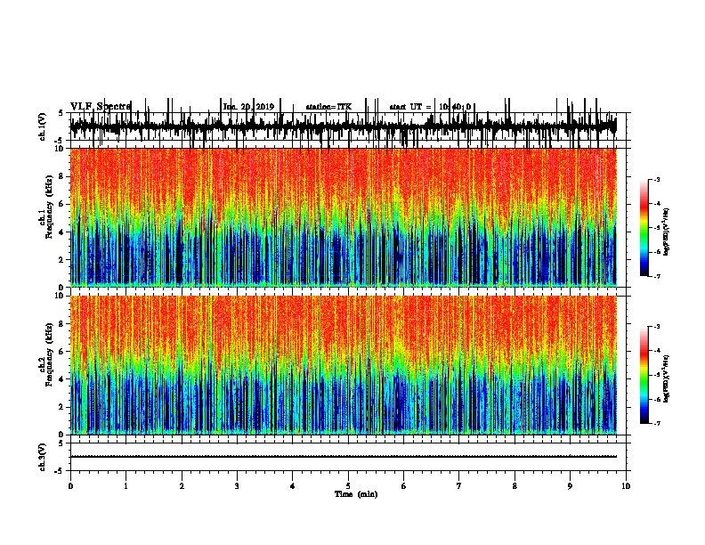Click the time axis tick label "3"

coord(237,486)
